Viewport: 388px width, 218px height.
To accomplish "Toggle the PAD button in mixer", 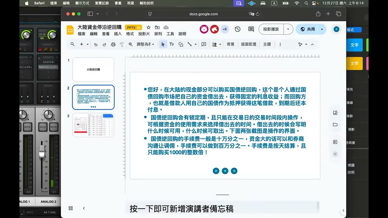I will [x=56, y=50].
